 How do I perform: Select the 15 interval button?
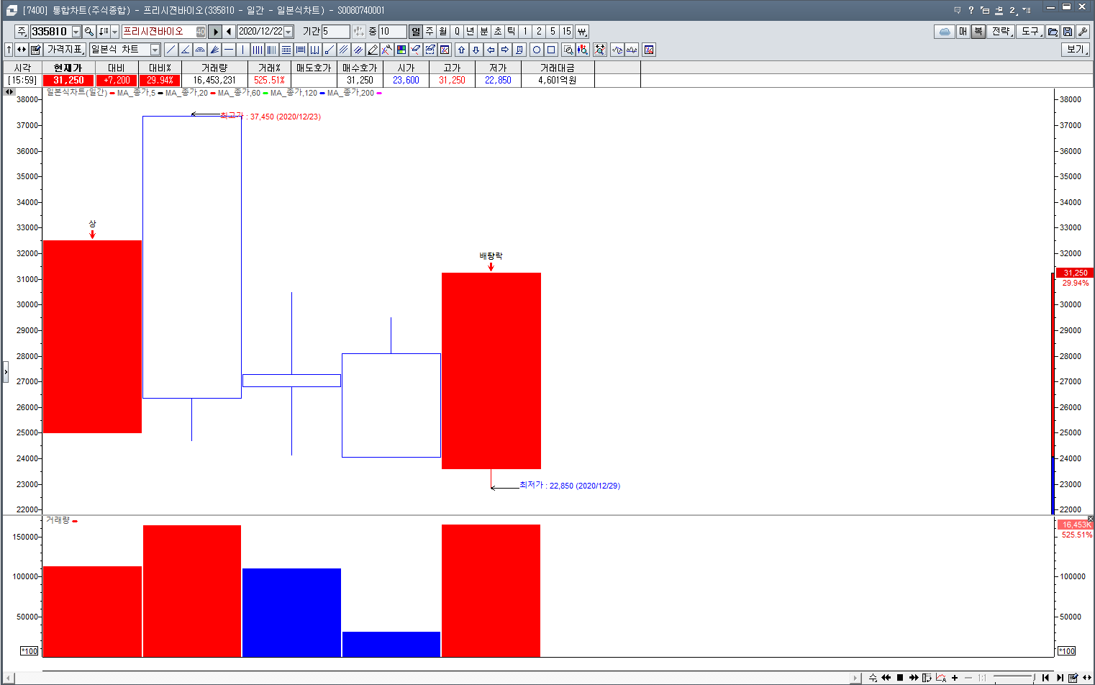[567, 32]
